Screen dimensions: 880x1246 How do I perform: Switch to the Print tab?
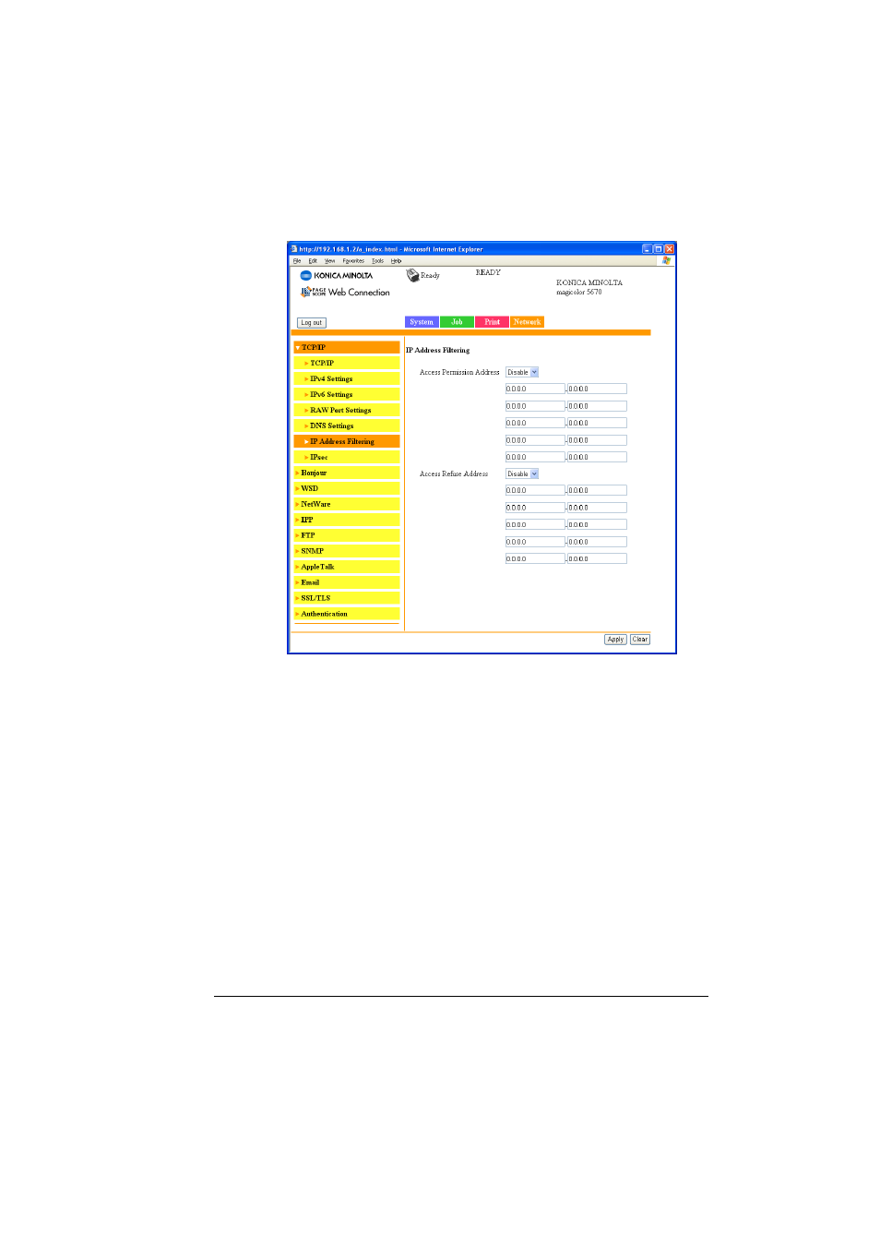pyautogui.click(x=492, y=322)
